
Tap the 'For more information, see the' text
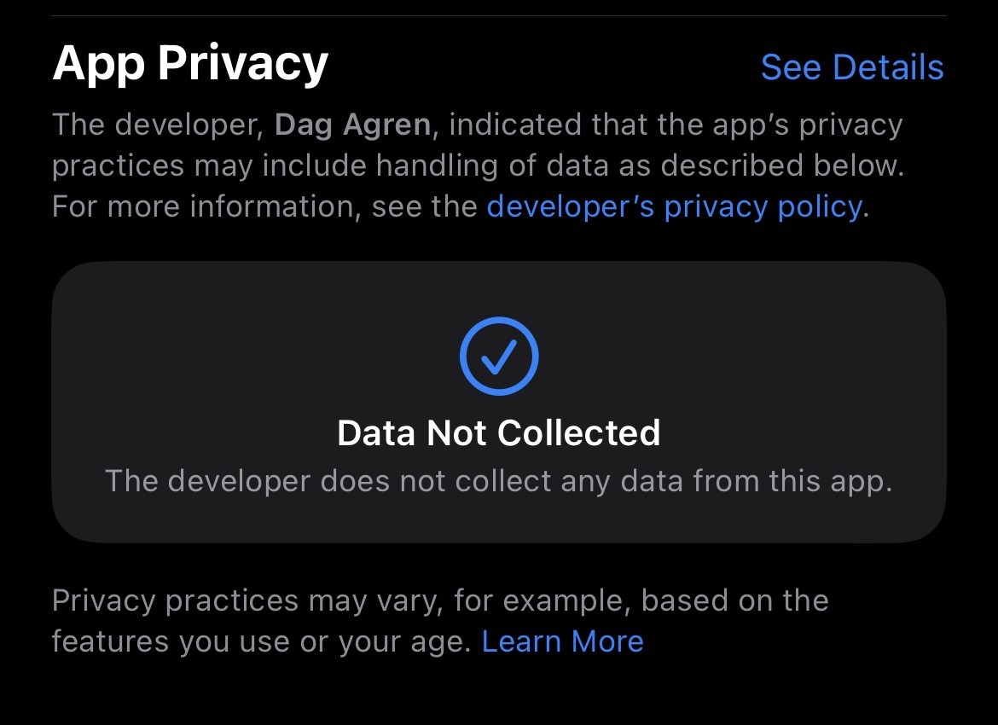click(264, 207)
